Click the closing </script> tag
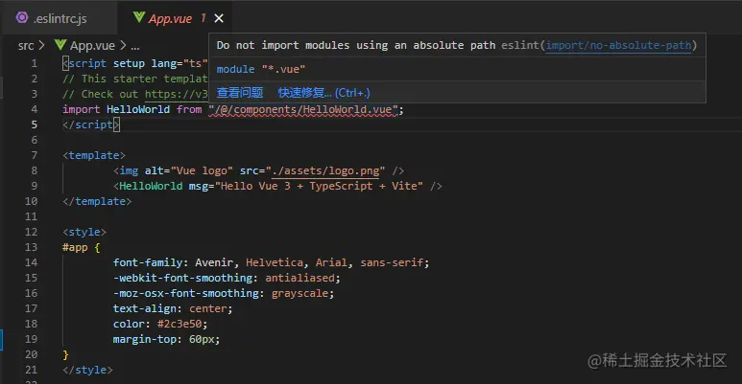 pos(91,124)
